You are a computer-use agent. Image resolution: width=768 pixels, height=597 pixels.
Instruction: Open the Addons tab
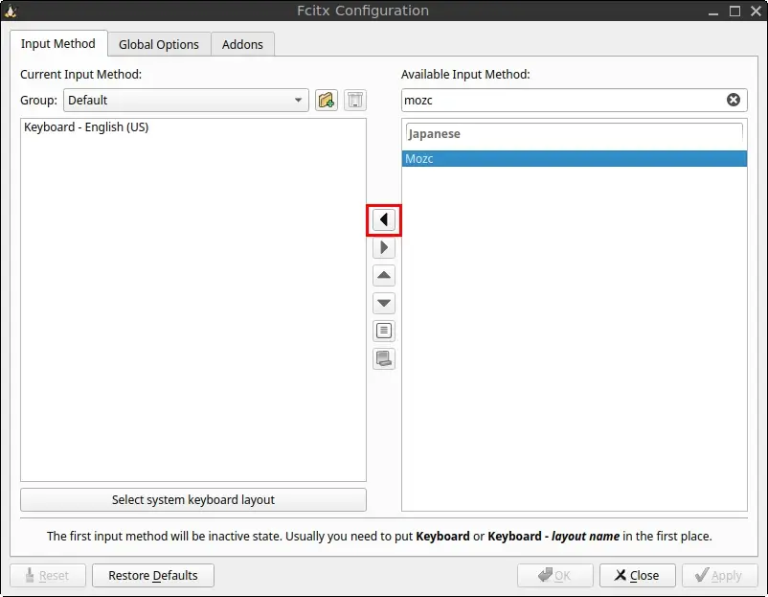pyautogui.click(x=242, y=45)
